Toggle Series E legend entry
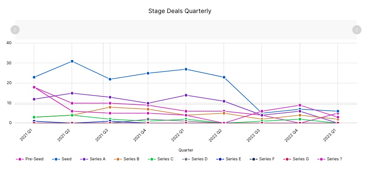Screen dimensions: 370x170 click(x=231, y=159)
